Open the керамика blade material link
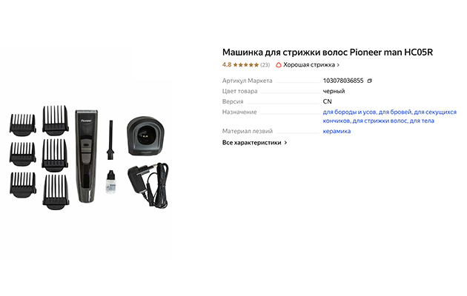The height and width of the screenshot is (296, 467). click(337, 132)
